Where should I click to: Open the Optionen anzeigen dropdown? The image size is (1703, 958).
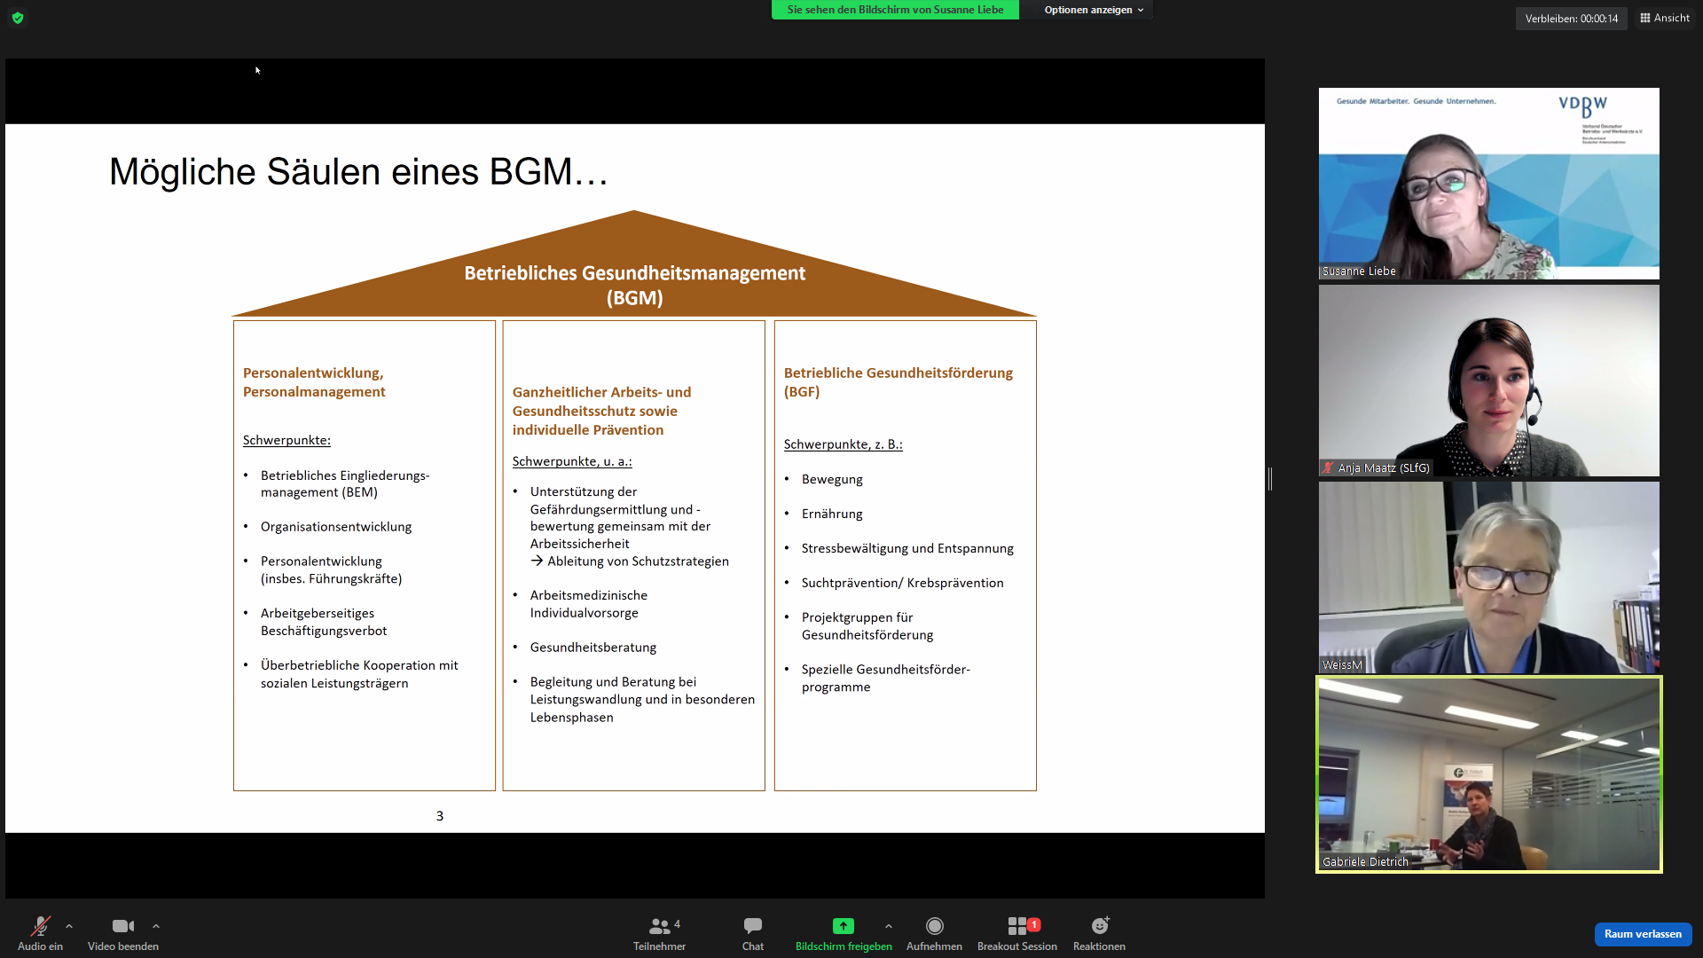tap(1093, 10)
